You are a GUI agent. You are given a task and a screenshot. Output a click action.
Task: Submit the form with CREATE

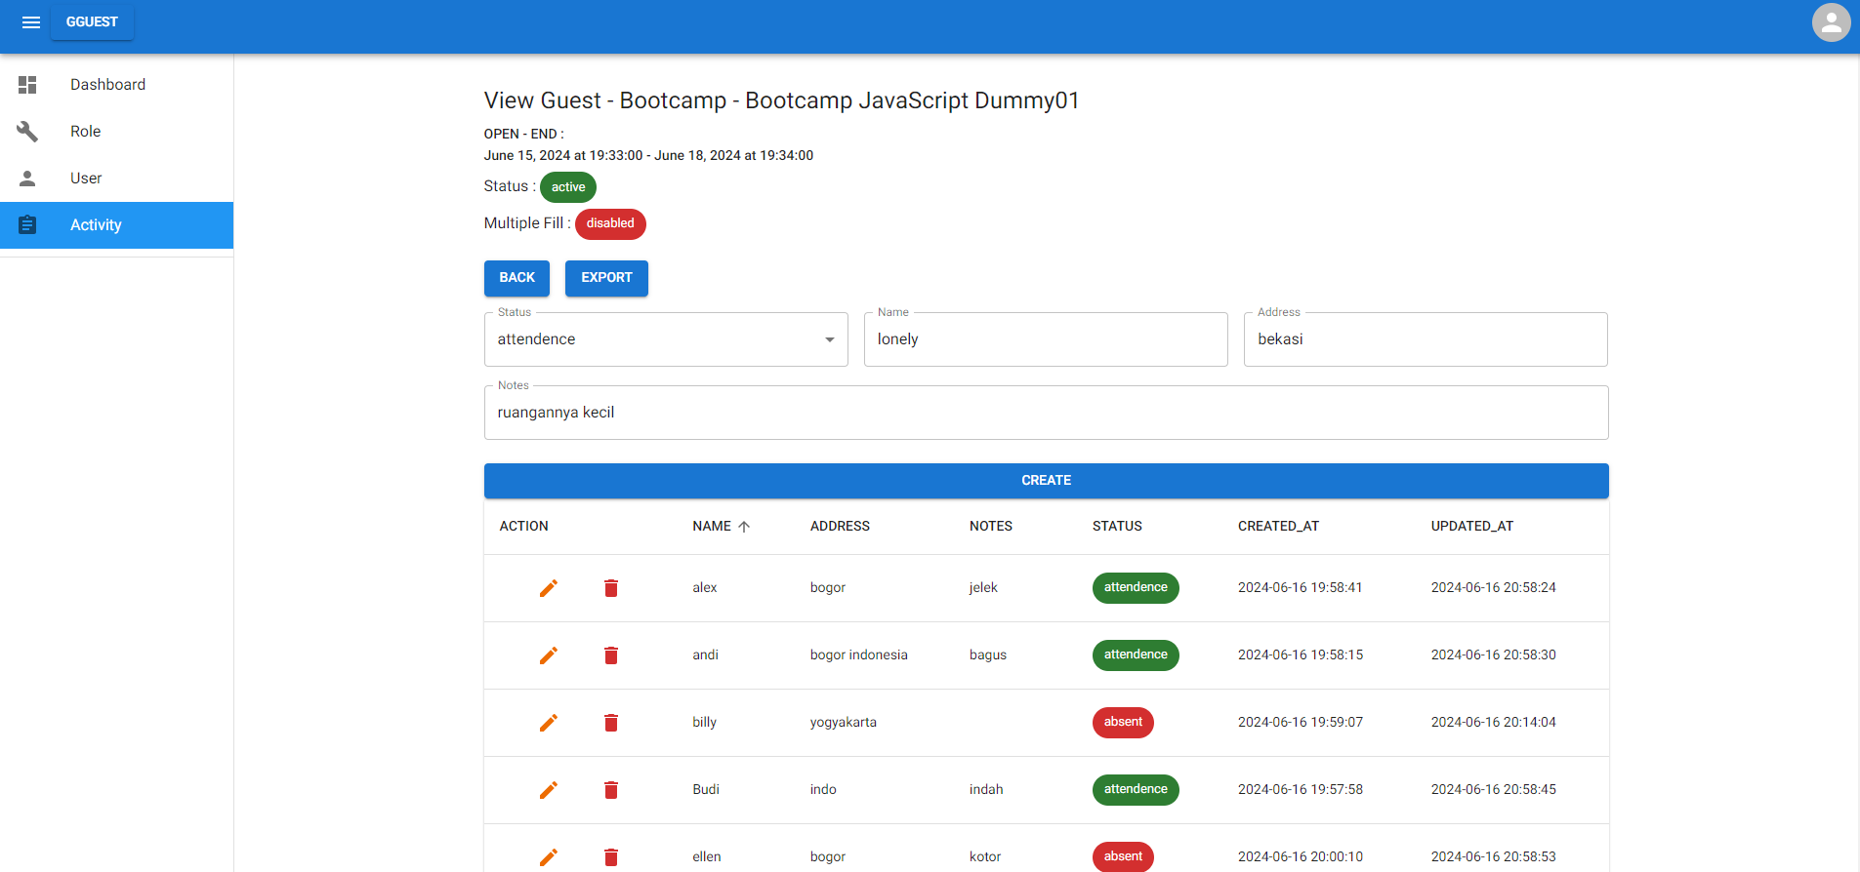pyautogui.click(x=1046, y=481)
